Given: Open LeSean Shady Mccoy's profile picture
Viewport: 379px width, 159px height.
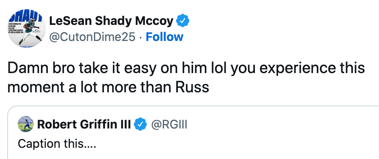Looking at the screenshot, I should pyautogui.click(x=26, y=29).
